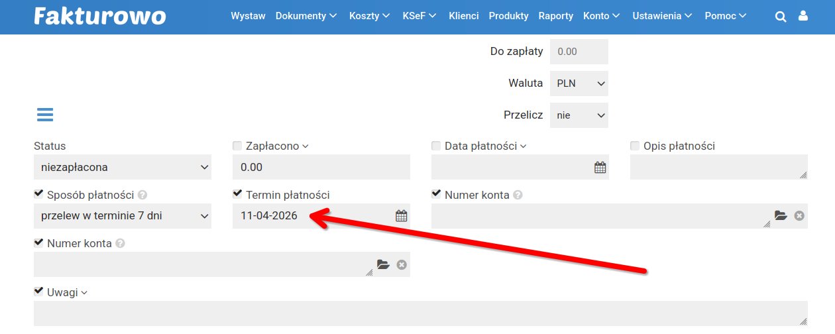Open the Dokumenty menu
The height and width of the screenshot is (334, 835).
pos(306,16)
